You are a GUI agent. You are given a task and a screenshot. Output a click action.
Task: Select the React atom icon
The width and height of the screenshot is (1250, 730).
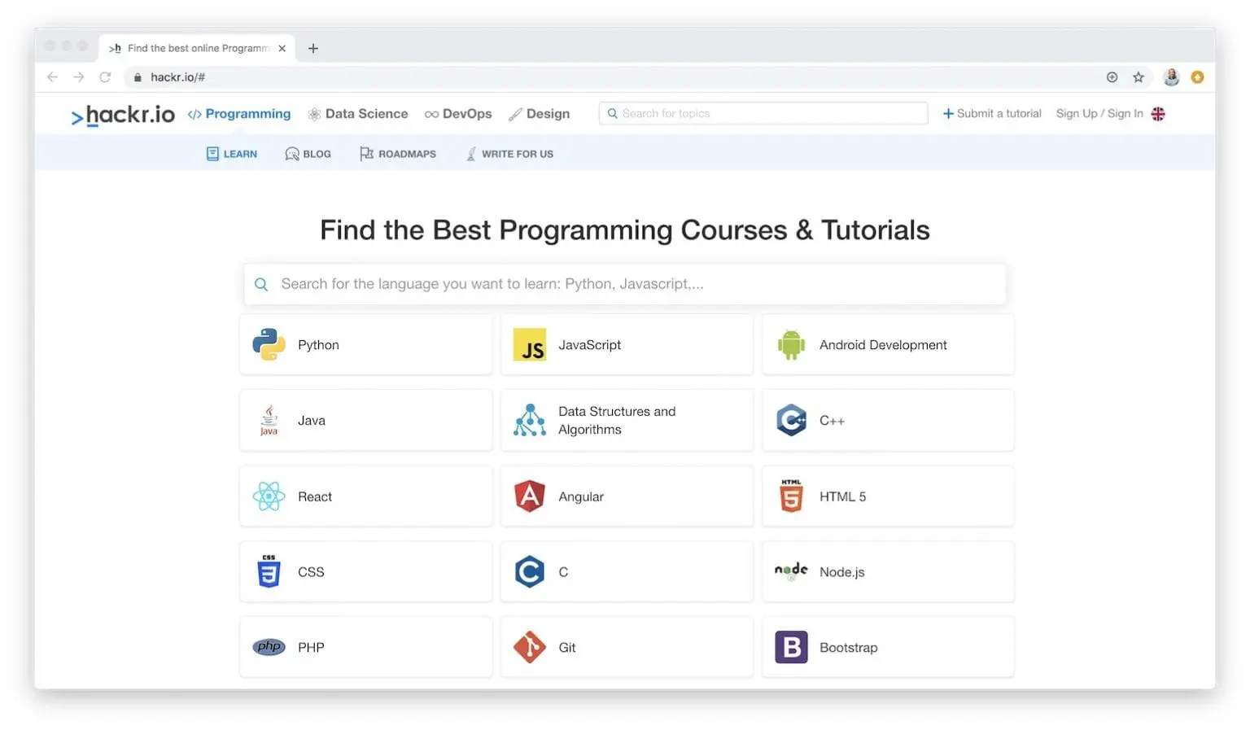click(x=269, y=496)
